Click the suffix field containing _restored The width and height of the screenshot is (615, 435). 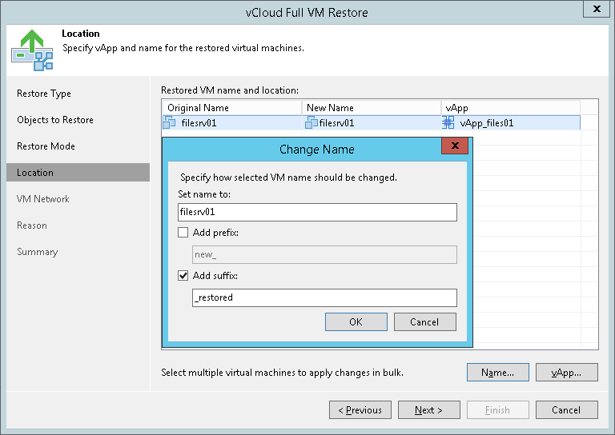[x=324, y=298]
